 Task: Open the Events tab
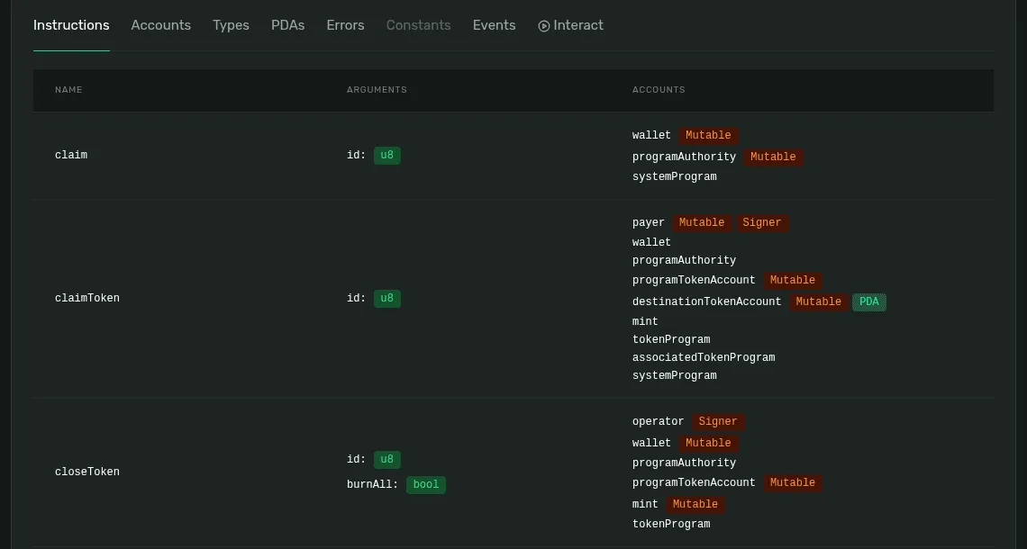(x=495, y=25)
